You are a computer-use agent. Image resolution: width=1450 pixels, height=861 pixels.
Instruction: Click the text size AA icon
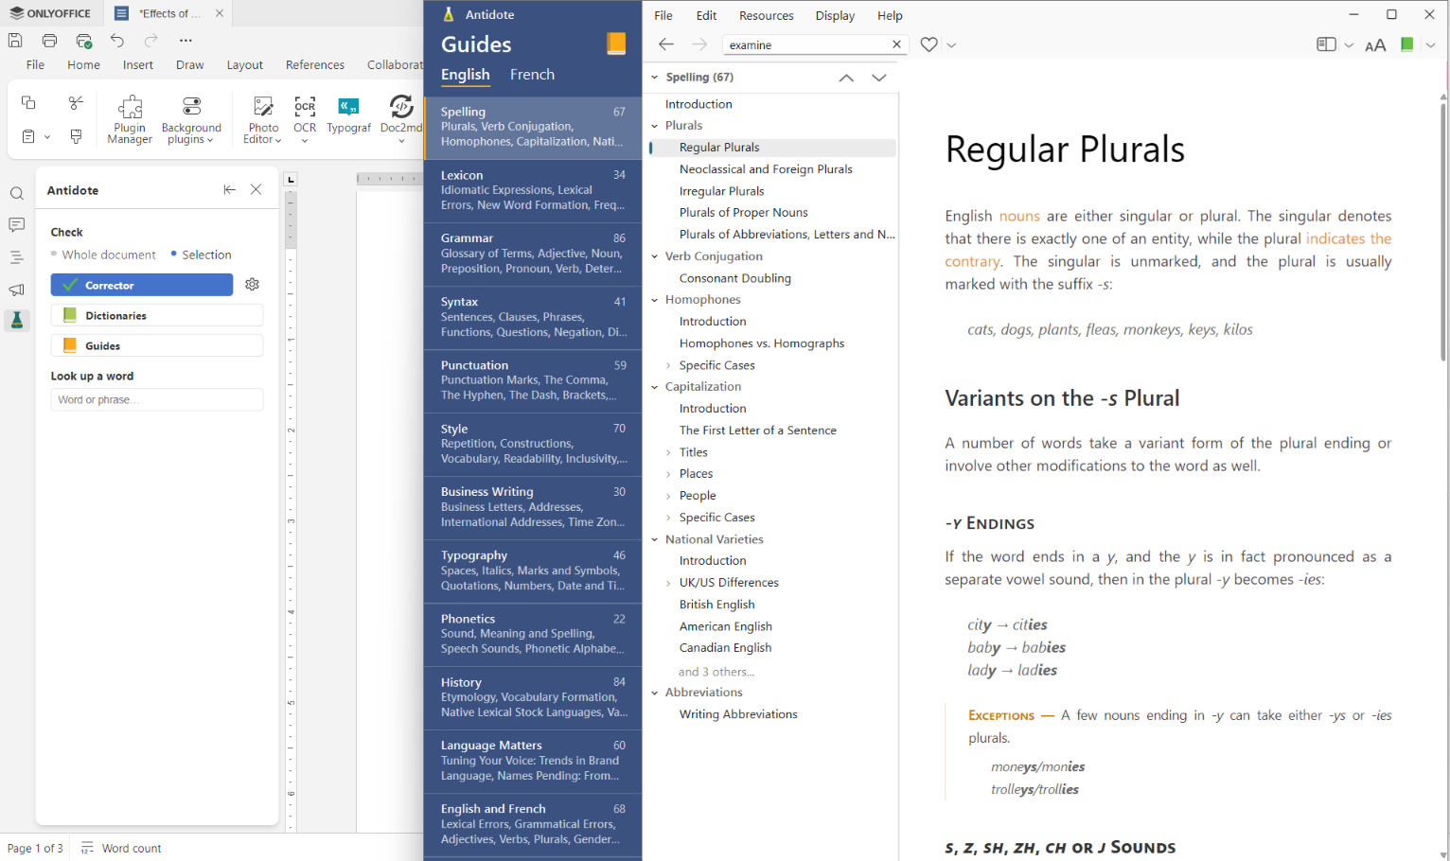[x=1375, y=45]
